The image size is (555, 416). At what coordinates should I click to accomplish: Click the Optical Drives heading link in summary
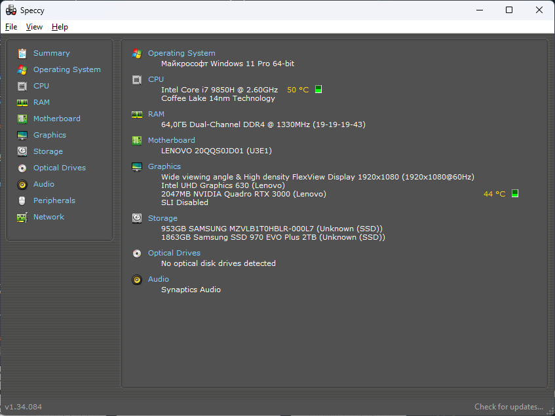coord(174,253)
